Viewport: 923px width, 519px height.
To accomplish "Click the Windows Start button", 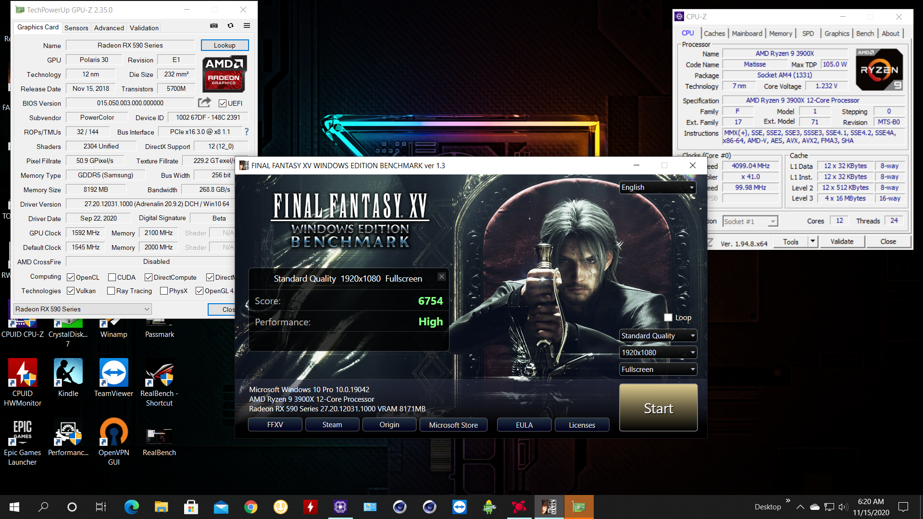I will coord(14,507).
